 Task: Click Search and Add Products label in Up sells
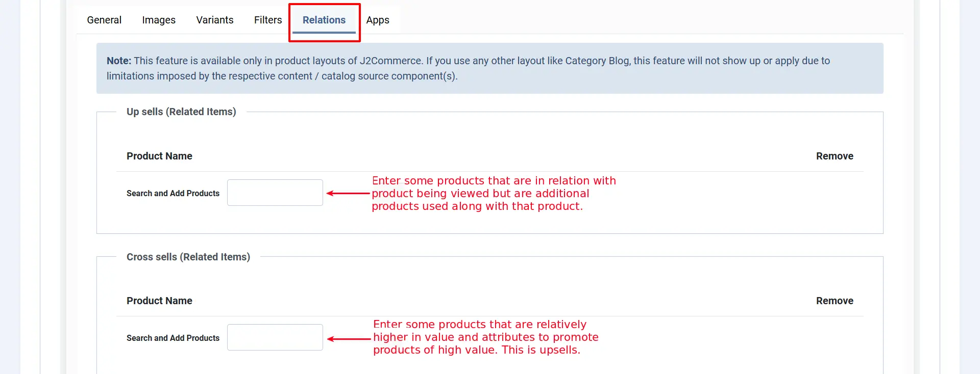click(173, 193)
